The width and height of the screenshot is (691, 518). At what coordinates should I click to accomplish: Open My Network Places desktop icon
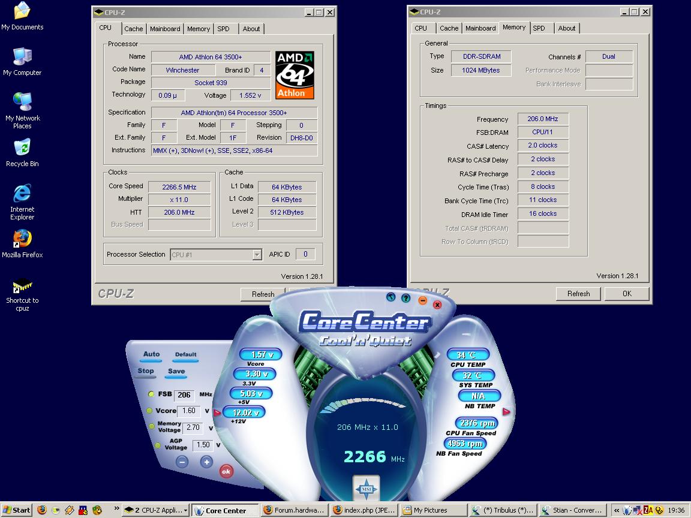(x=22, y=110)
